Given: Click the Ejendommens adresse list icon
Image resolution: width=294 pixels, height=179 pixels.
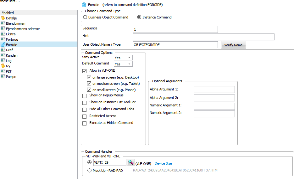Looking at the screenshot, I should [x=3, y=28].
